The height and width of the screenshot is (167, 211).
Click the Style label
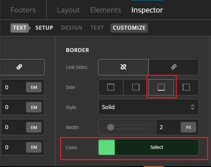[x=71, y=107]
